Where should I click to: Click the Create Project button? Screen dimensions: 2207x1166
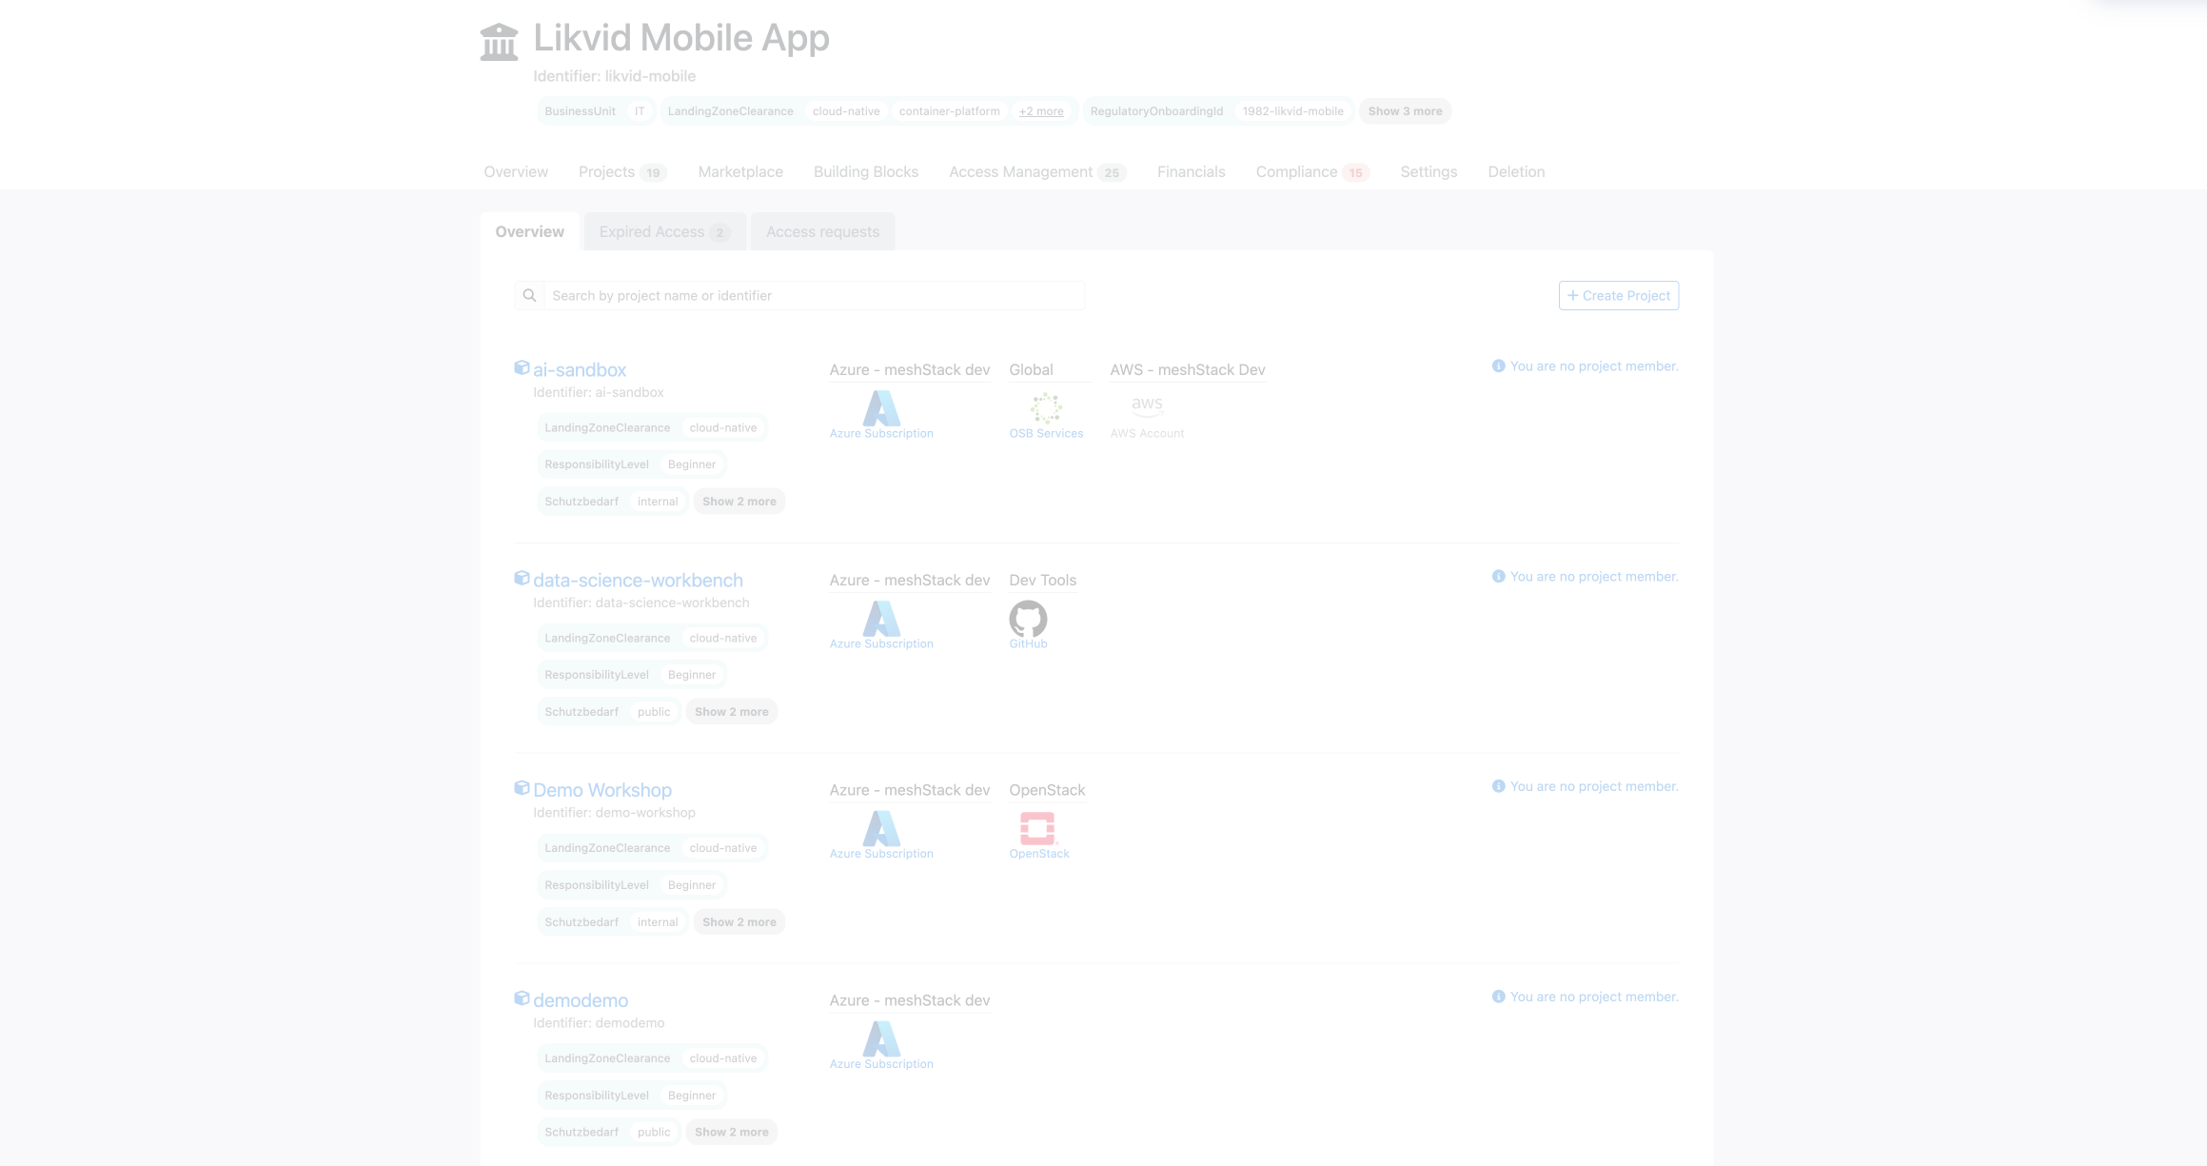(x=1618, y=296)
